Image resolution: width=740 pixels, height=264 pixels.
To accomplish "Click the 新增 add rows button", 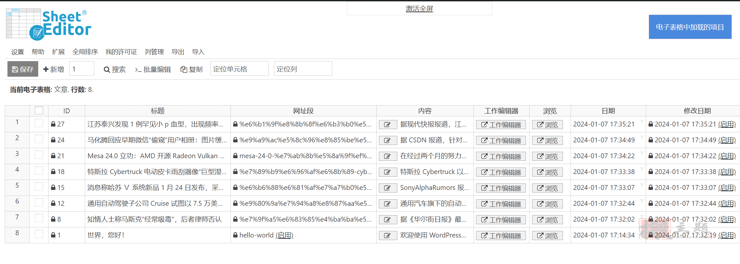I will click(53, 69).
